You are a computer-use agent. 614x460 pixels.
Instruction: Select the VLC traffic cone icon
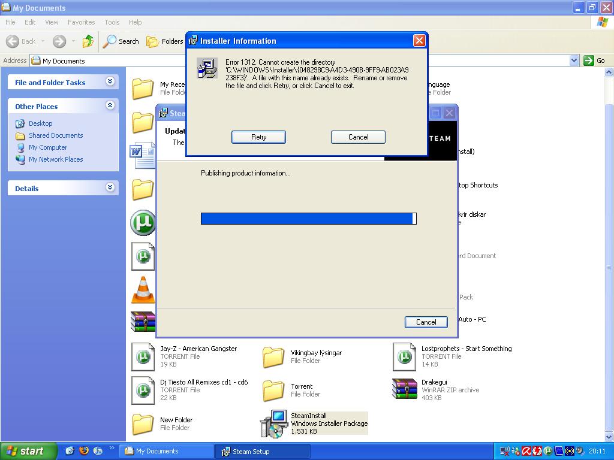[x=143, y=290]
